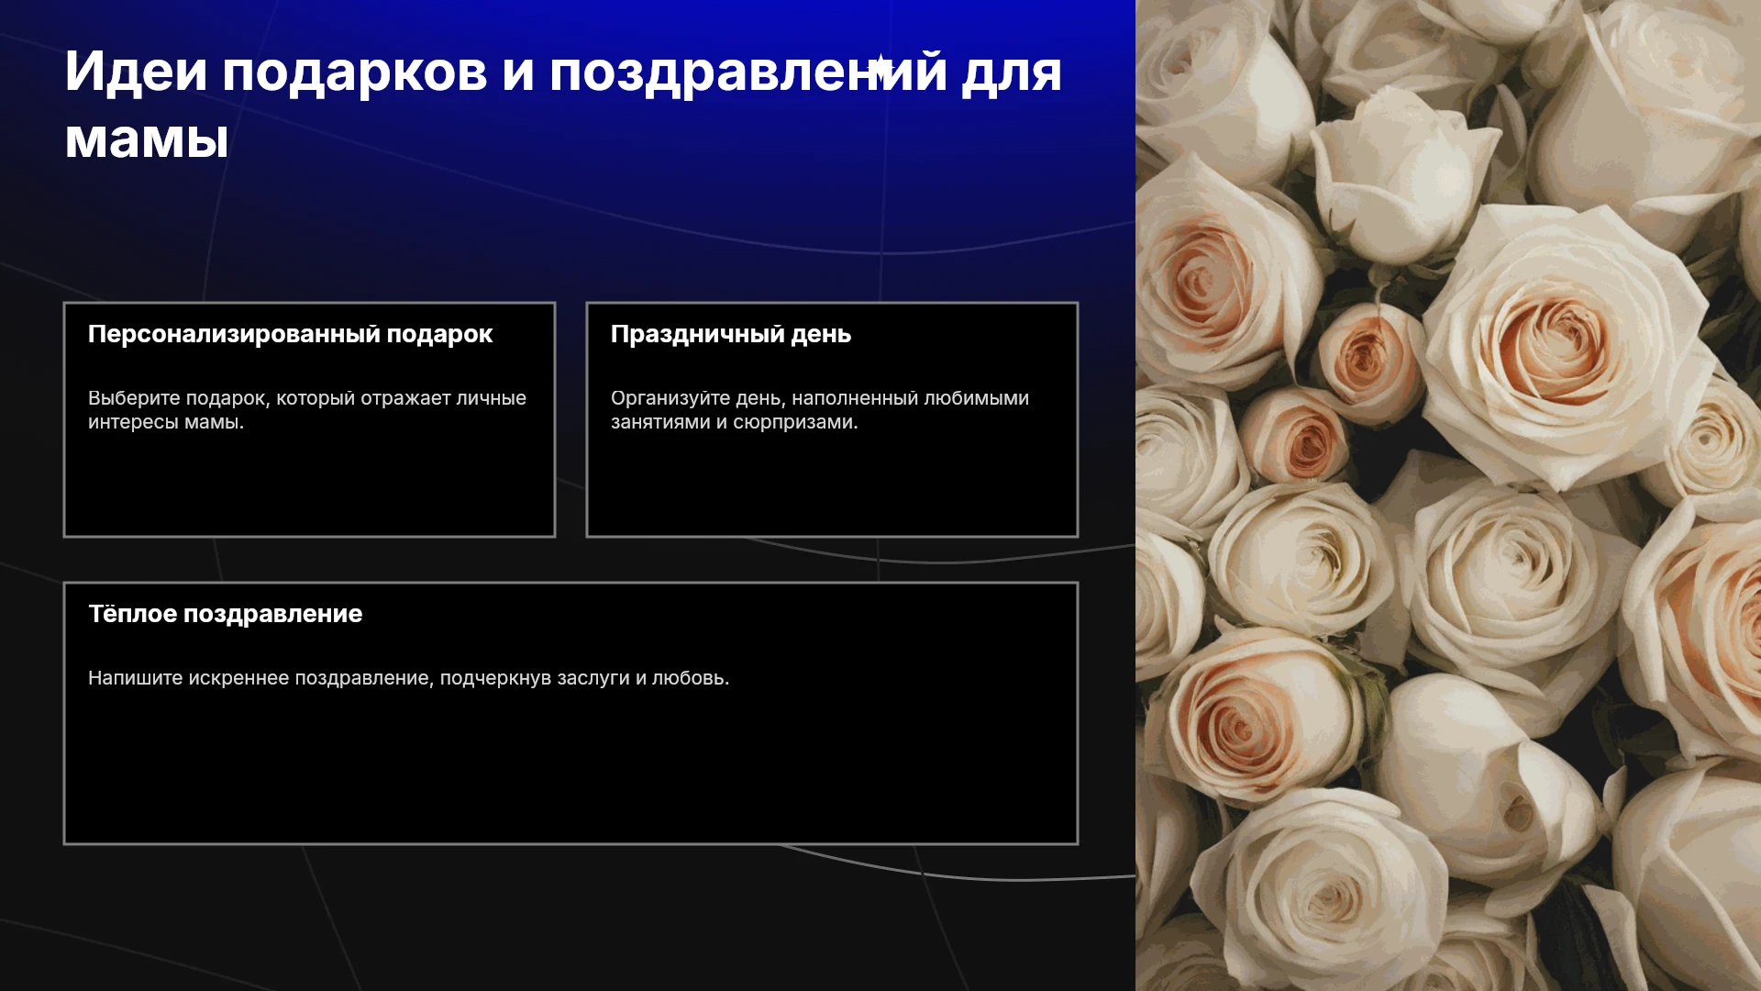Click the blank space below the 'Праздничный день' card text
The width and height of the screenshot is (1761, 991).
832,484
